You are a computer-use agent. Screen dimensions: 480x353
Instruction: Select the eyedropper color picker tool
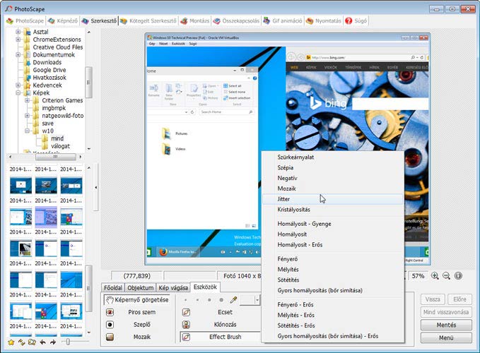233,300
